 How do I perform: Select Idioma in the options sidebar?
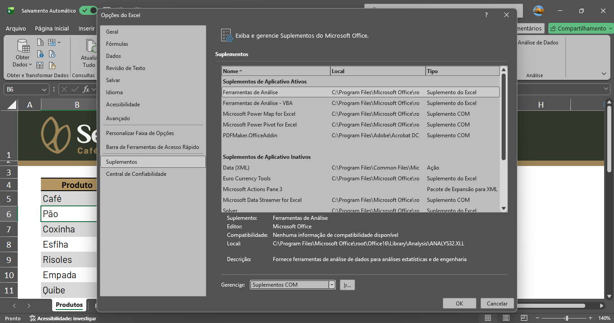[x=153, y=92]
